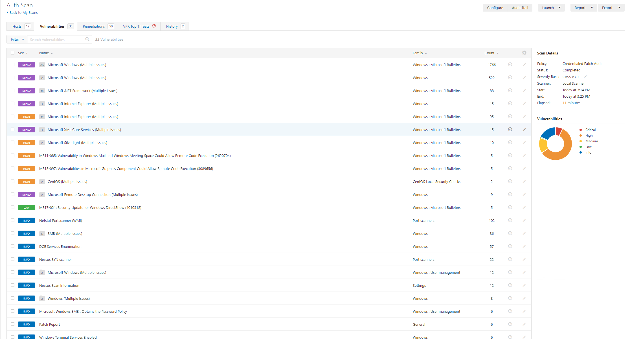Click modify pencil for Microsoft XML Core Services row
Viewport: 630px width, 339px height.
[x=524, y=129]
